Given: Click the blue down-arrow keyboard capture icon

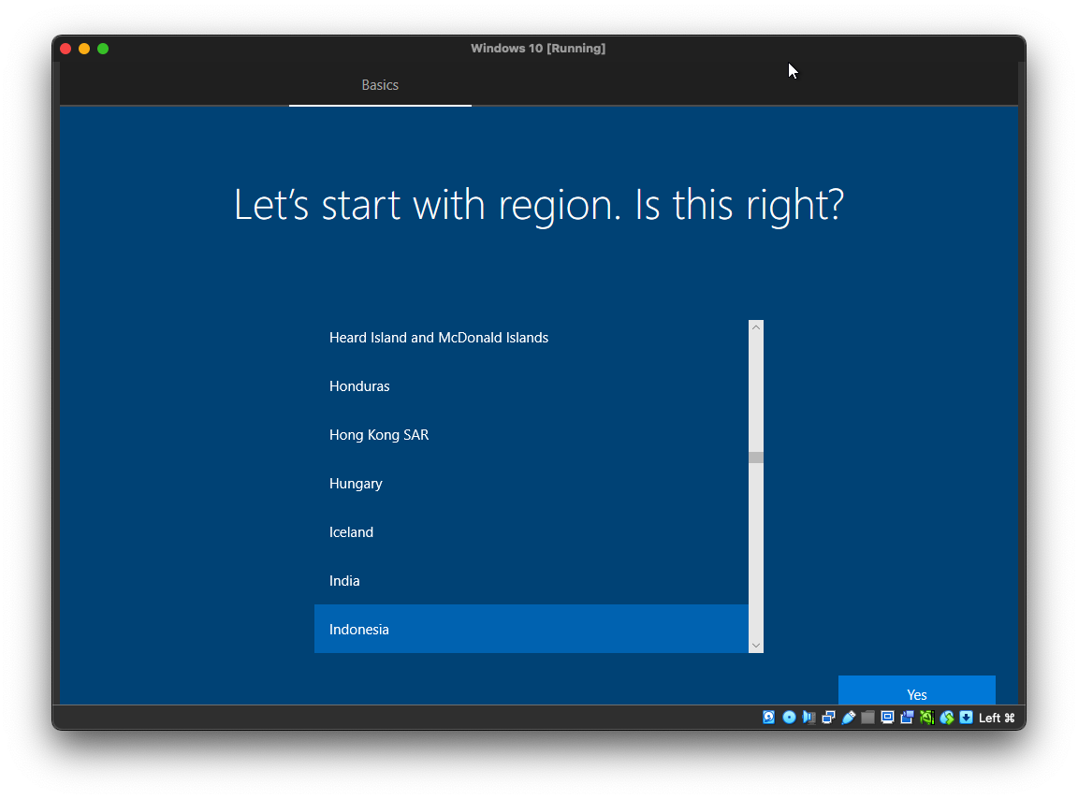Looking at the screenshot, I should (x=966, y=718).
